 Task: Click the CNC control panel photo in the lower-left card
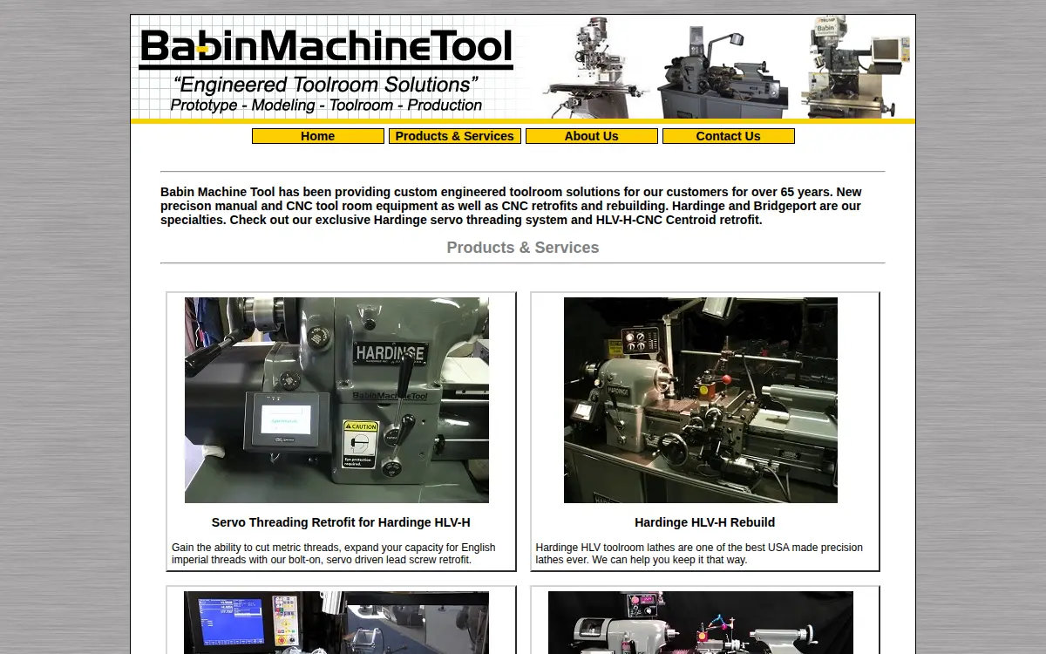click(336, 623)
